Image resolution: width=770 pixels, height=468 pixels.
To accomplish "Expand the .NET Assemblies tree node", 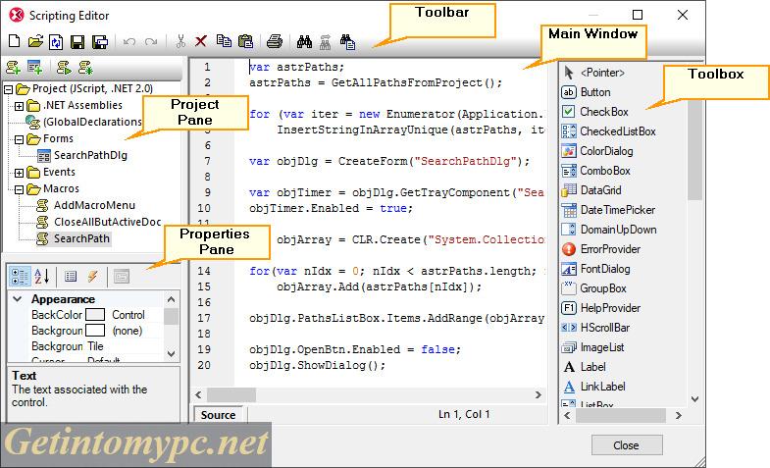I will (x=20, y=105).
